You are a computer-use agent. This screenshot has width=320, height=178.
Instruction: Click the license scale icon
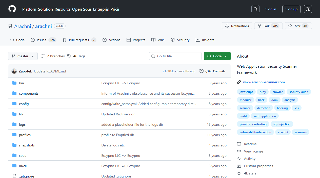click(239, 151)
